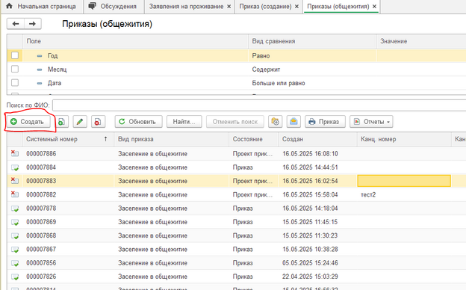Select order row 000007886

point(237,154)
